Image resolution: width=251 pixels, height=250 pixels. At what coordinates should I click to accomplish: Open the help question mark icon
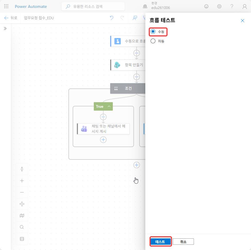pyautogui.click(x=232, y=6)
